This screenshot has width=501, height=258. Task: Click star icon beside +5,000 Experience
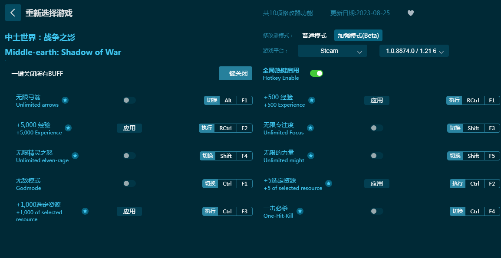pyautogui.click(x=68, y=128)
